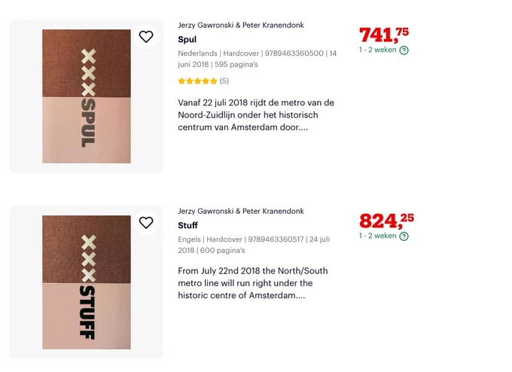Click '1 - 2 weken' under Stuff's price
Viewport: 512px width, 372px height.
[x=377, y=236]
